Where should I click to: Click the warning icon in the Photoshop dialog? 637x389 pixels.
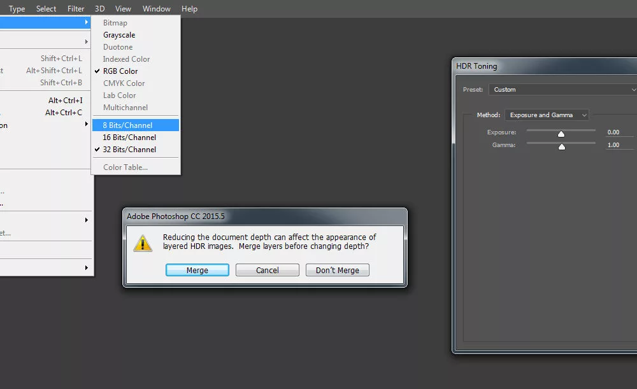[143, 243]
